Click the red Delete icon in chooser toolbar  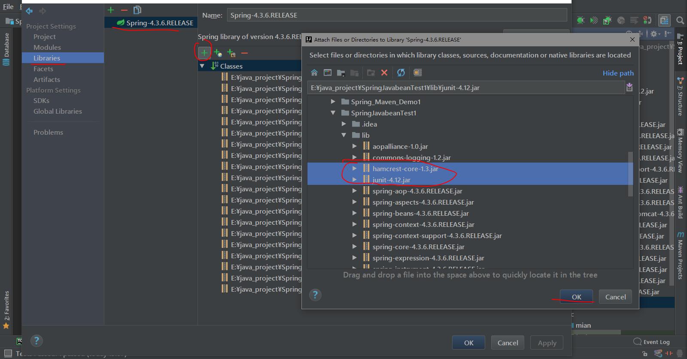(384, 72)
